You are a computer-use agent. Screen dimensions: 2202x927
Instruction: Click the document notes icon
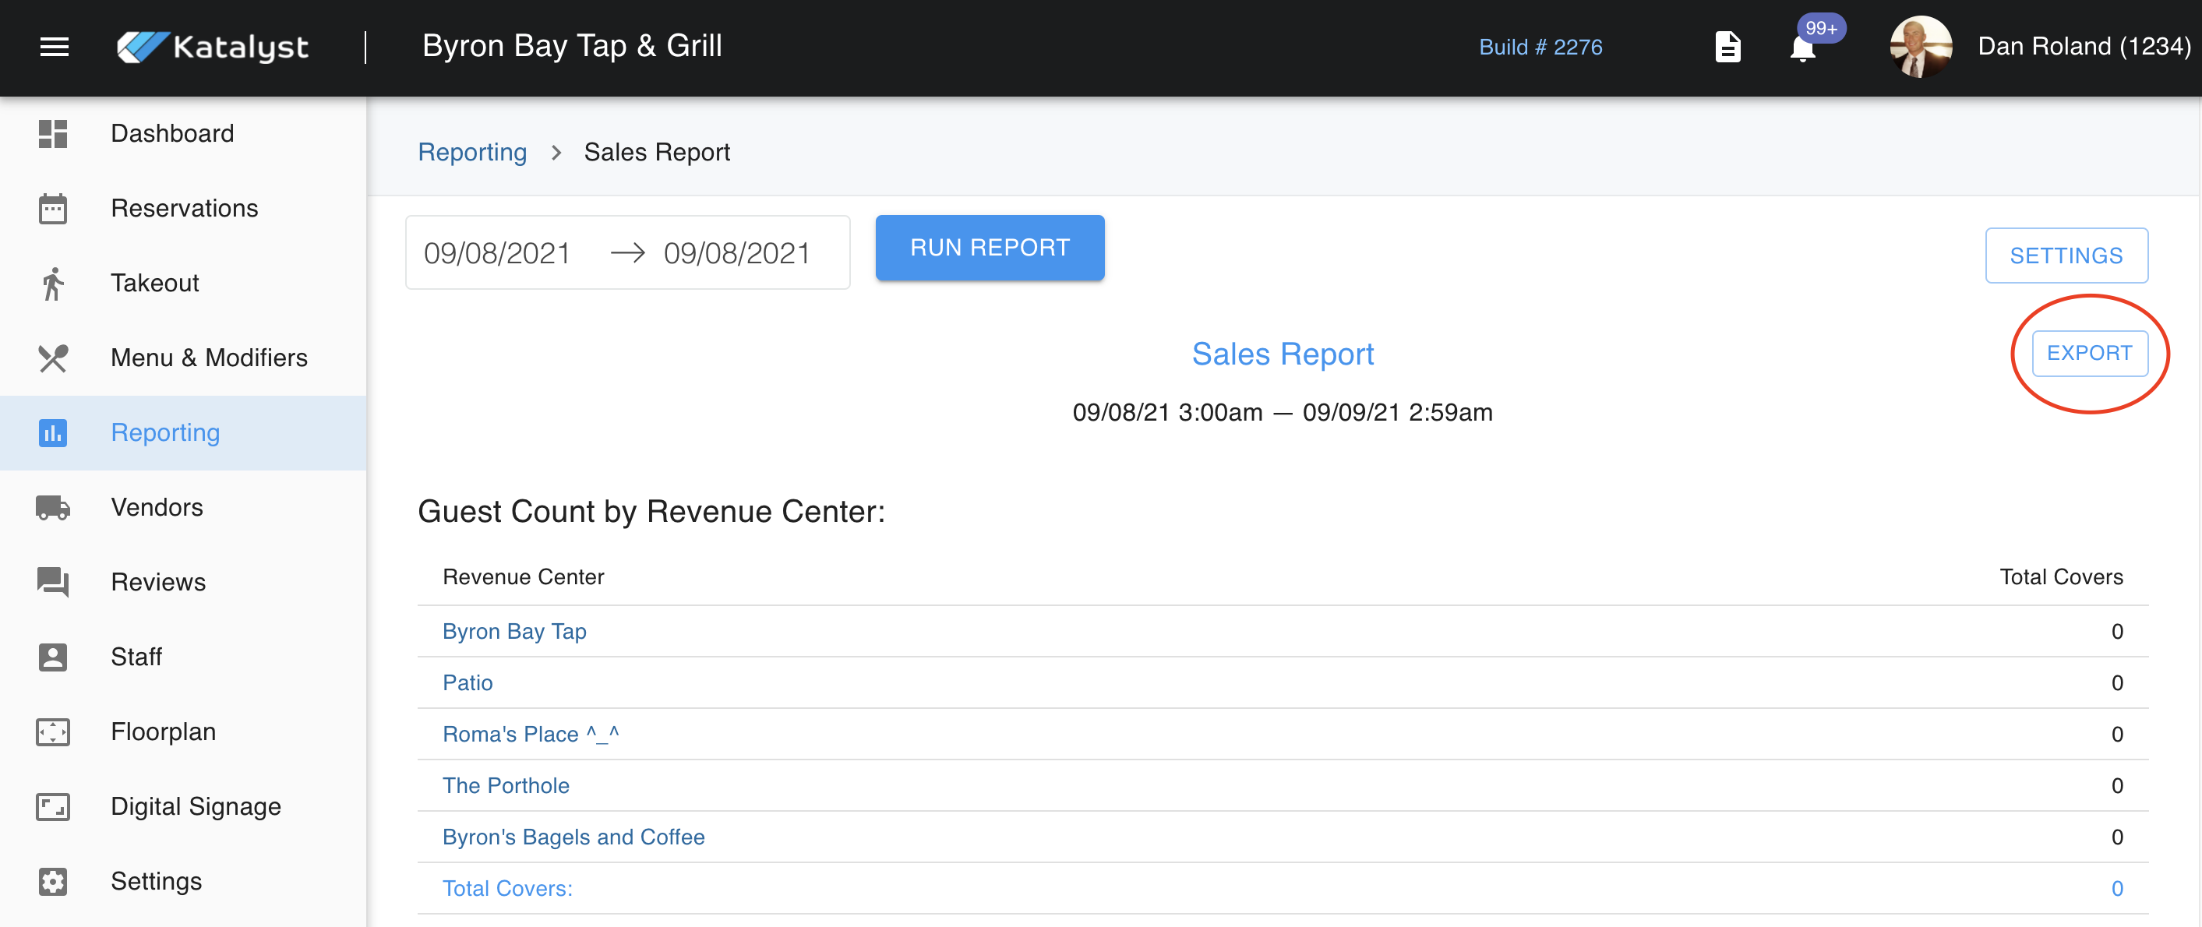pyautogui.click(x=1727, y=47)
